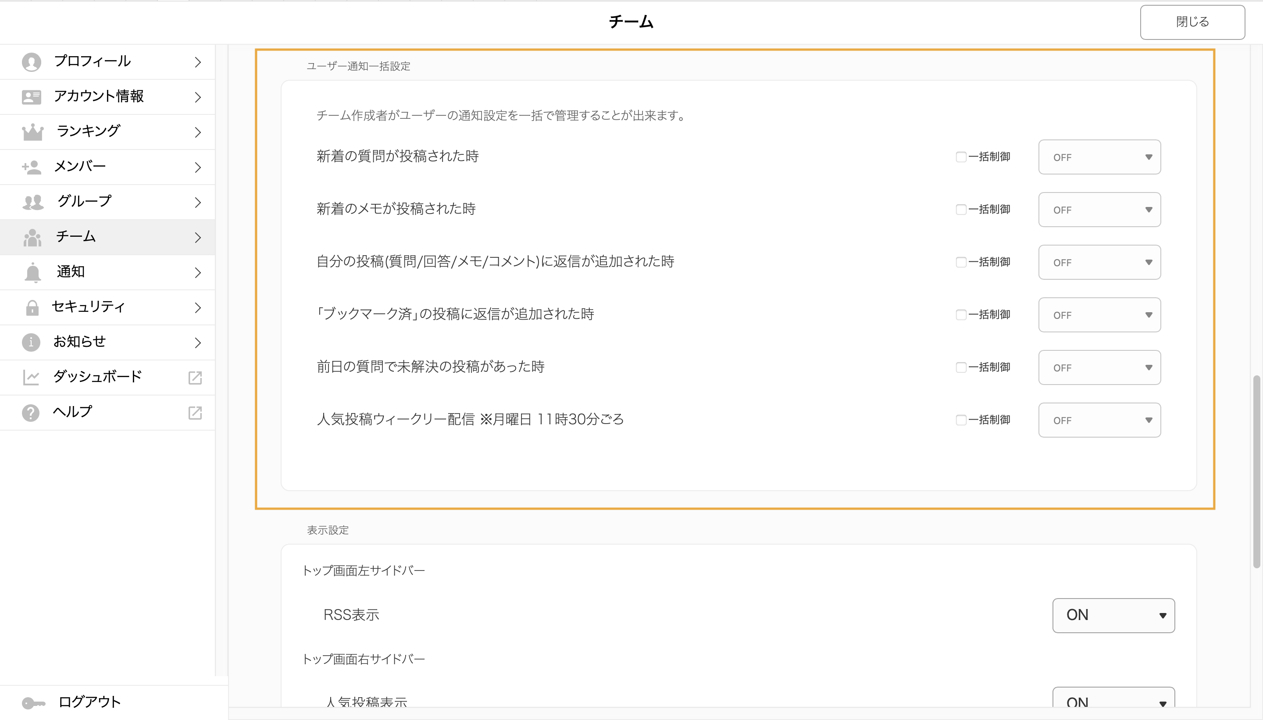Click the メンバー add-person icon
Screen dimensions: 1263x720
click(32, 167)
